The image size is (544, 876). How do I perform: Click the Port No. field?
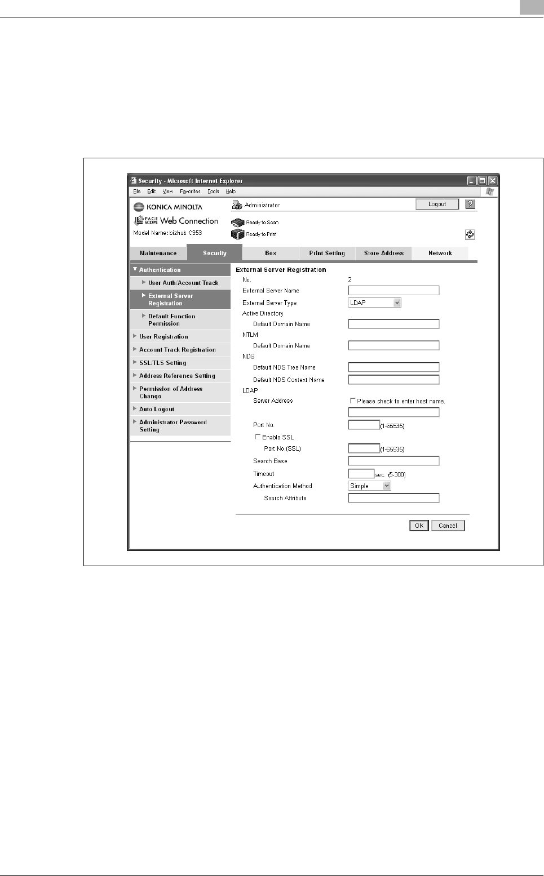pyautogui.click(x=364, y=425)
